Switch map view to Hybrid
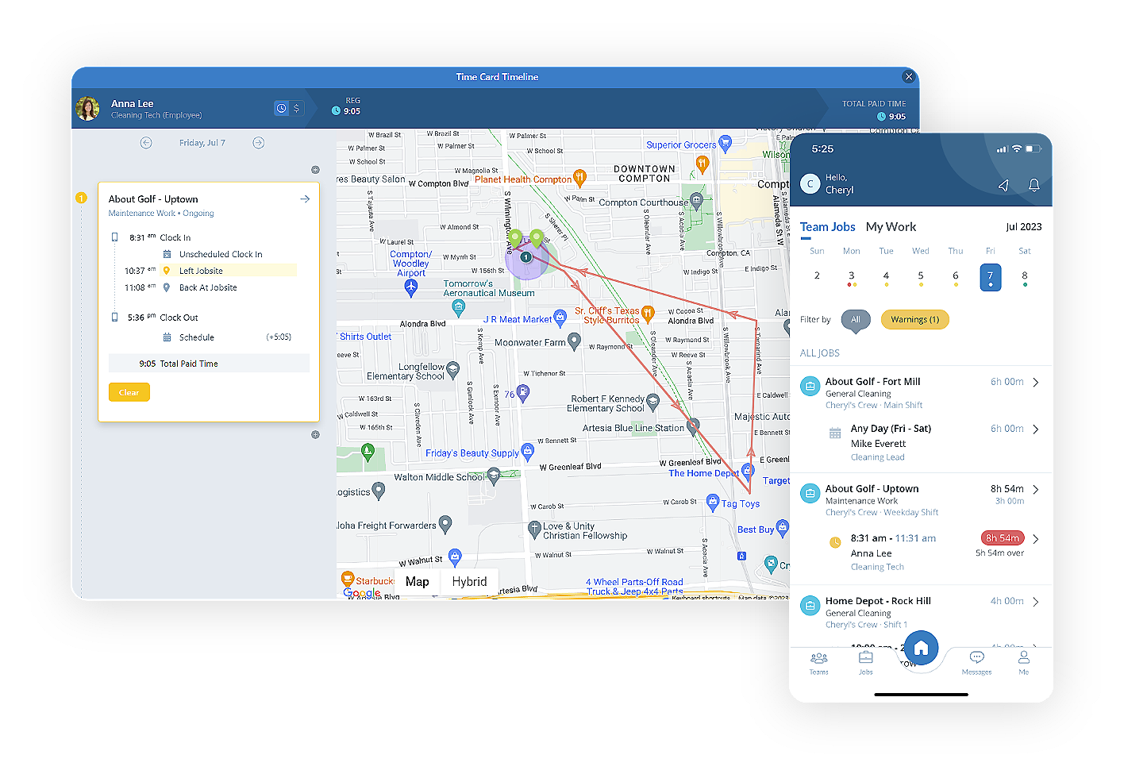This screenshot has width=1124, height=778. pyautogui.click(x=470, y=581)
